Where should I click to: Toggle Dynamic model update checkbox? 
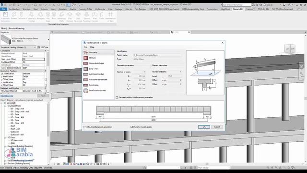(x=131, y=127)
